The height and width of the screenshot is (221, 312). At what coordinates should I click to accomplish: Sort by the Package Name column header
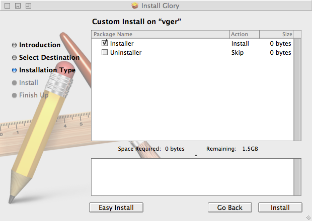tap(160, 34)
